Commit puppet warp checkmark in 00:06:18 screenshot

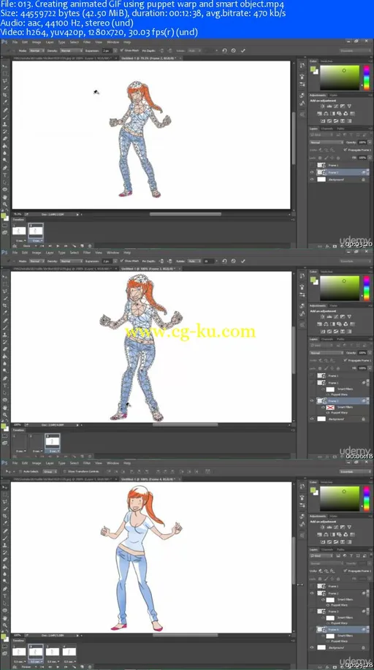click(243, 261)
